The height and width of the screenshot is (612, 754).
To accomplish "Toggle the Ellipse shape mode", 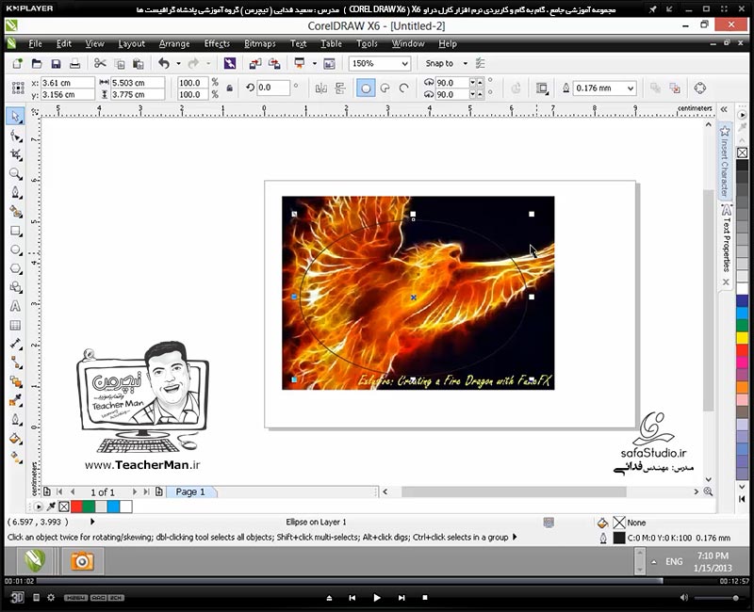I will point(366,88).
